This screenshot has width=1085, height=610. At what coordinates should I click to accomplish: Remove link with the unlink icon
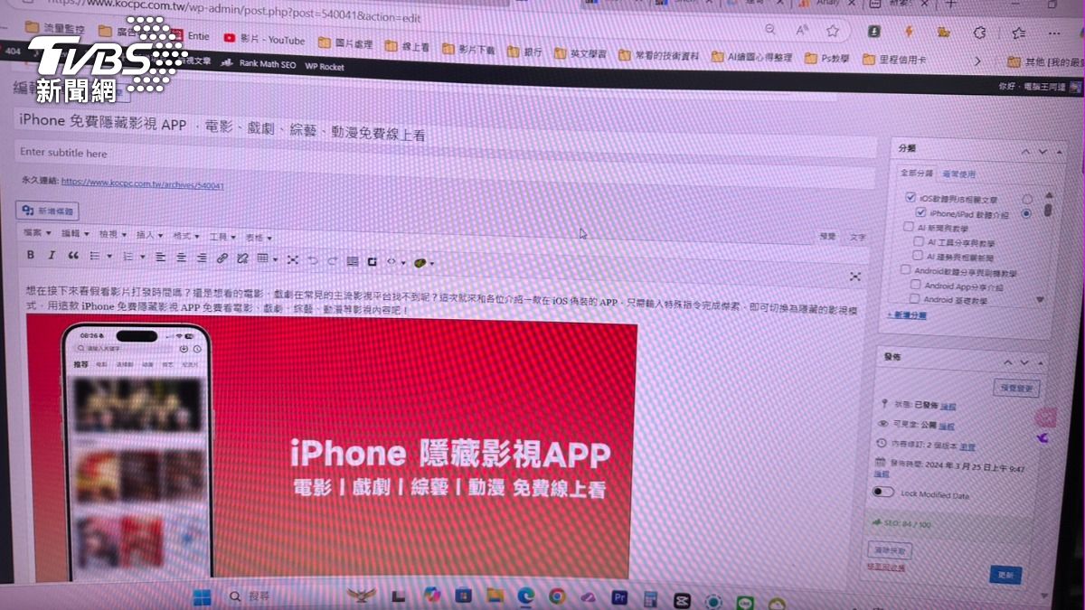click(241, 258)
